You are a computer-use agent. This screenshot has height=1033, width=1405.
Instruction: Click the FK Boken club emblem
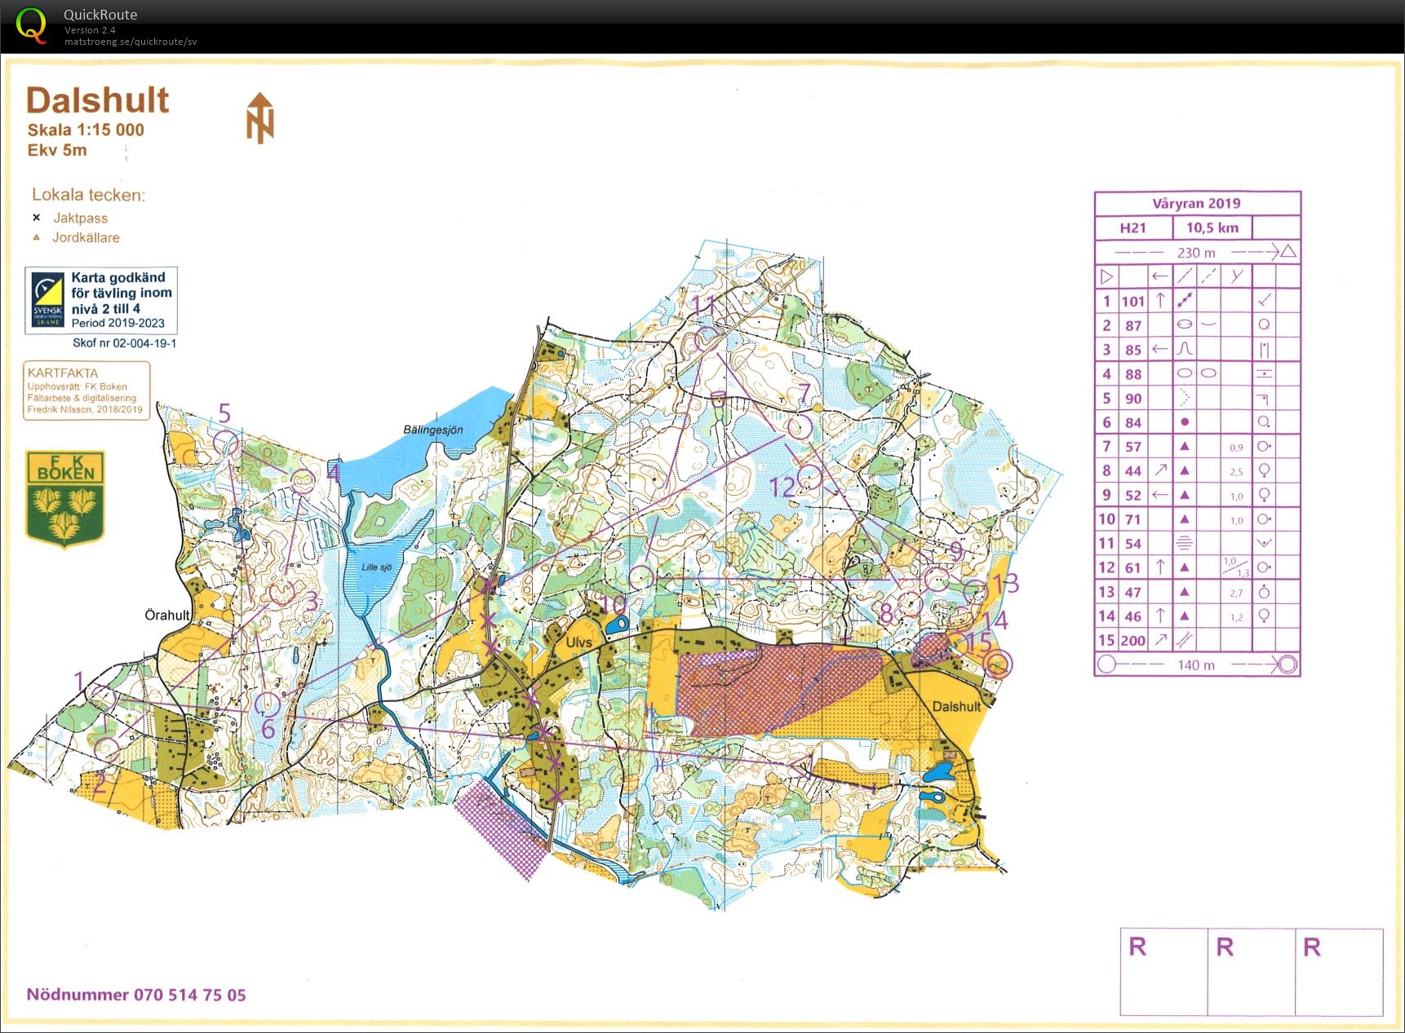(x=65, y=499)
